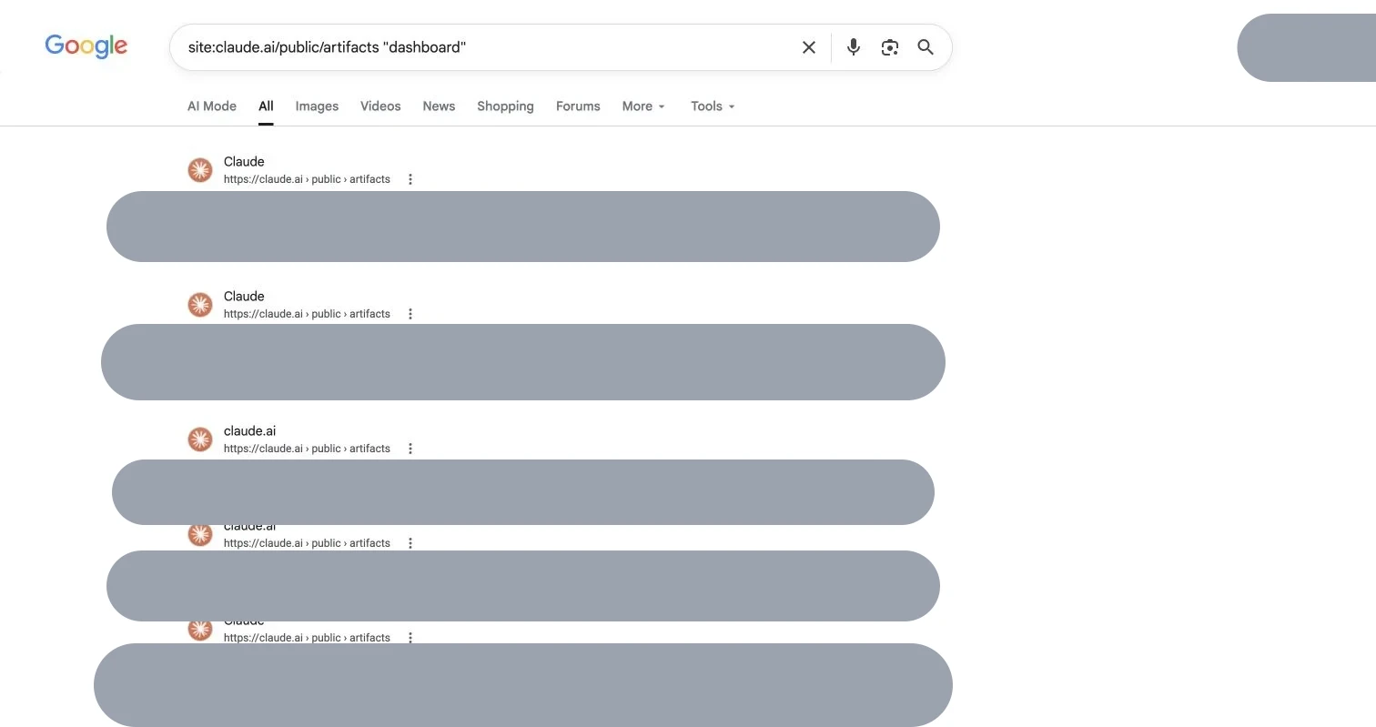Viewport: 1376px width, 727px height.
Task: Open three-dot menu of first result
Action: point(410,179)
